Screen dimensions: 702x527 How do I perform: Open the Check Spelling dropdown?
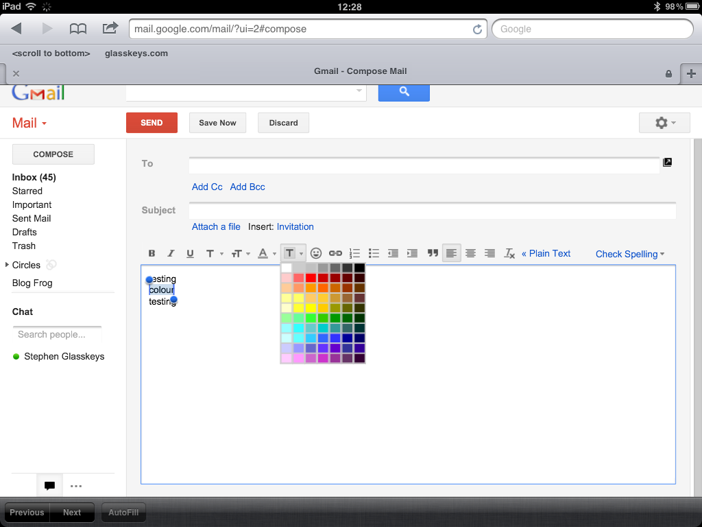click(x=630, y=254)
